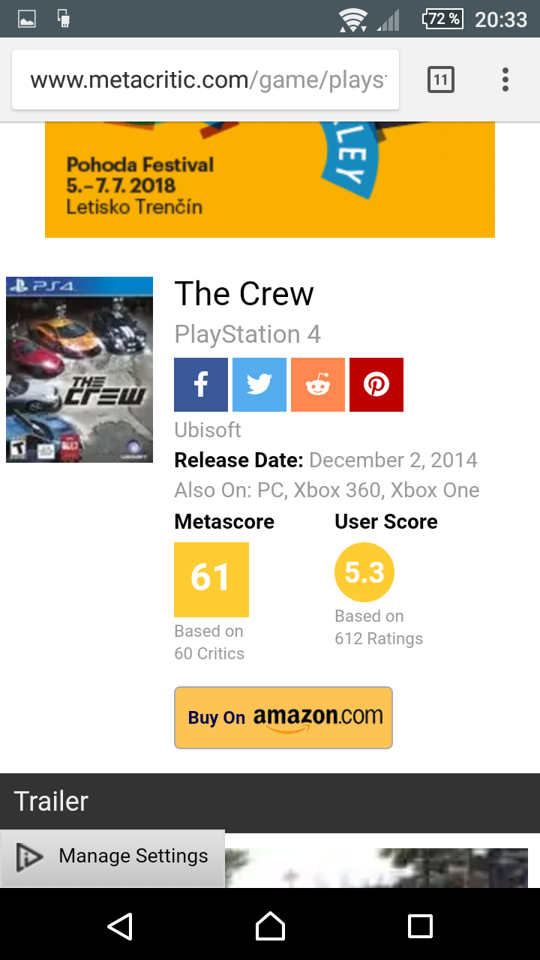Image resolution: width=540 pixels, height=960 pixels.
Task: Click Buy On Amazon.com button
Action: click(x=283, y=718)
